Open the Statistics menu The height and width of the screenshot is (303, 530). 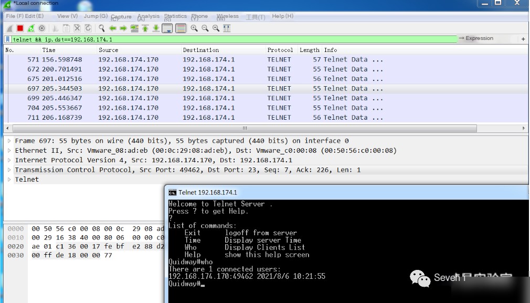[175, 17]
